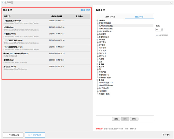Select 九宫格 in the product tree
The image size is (174, 139).
coord(101,59)
